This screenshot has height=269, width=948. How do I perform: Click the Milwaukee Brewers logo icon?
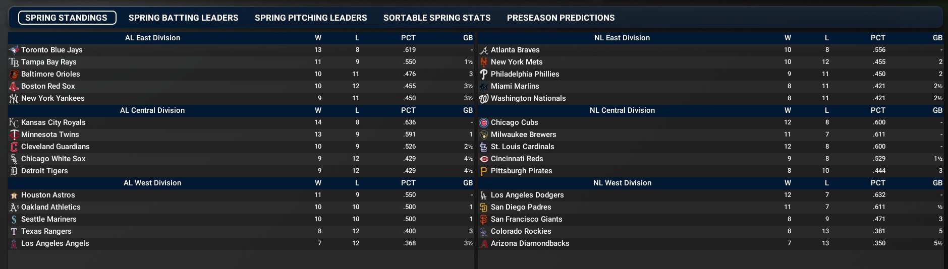tap(484, 134)
